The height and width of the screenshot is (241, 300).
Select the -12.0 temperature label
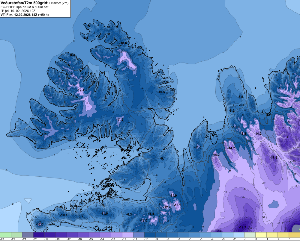[143, 220]
